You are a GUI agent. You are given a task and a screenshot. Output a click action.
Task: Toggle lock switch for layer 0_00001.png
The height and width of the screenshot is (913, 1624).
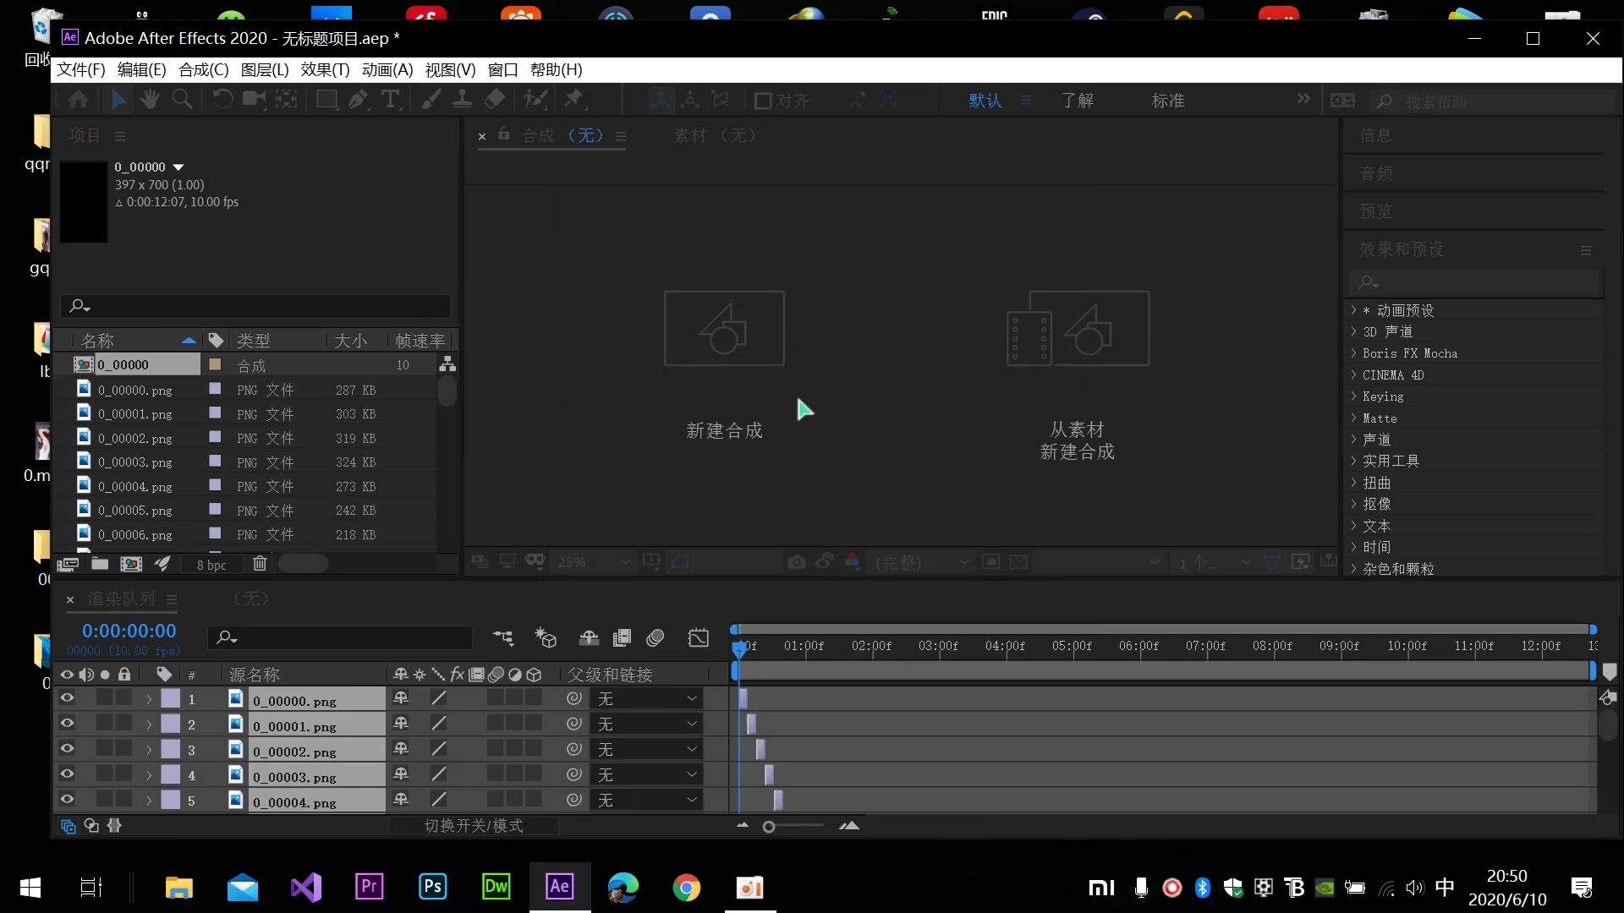(123, 724)
